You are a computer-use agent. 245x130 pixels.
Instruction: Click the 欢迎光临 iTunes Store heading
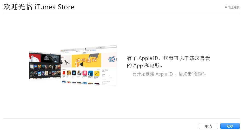click(x=39, y=7)
